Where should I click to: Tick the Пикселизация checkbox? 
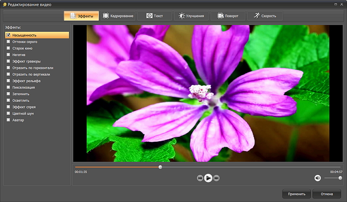point(8,87)
